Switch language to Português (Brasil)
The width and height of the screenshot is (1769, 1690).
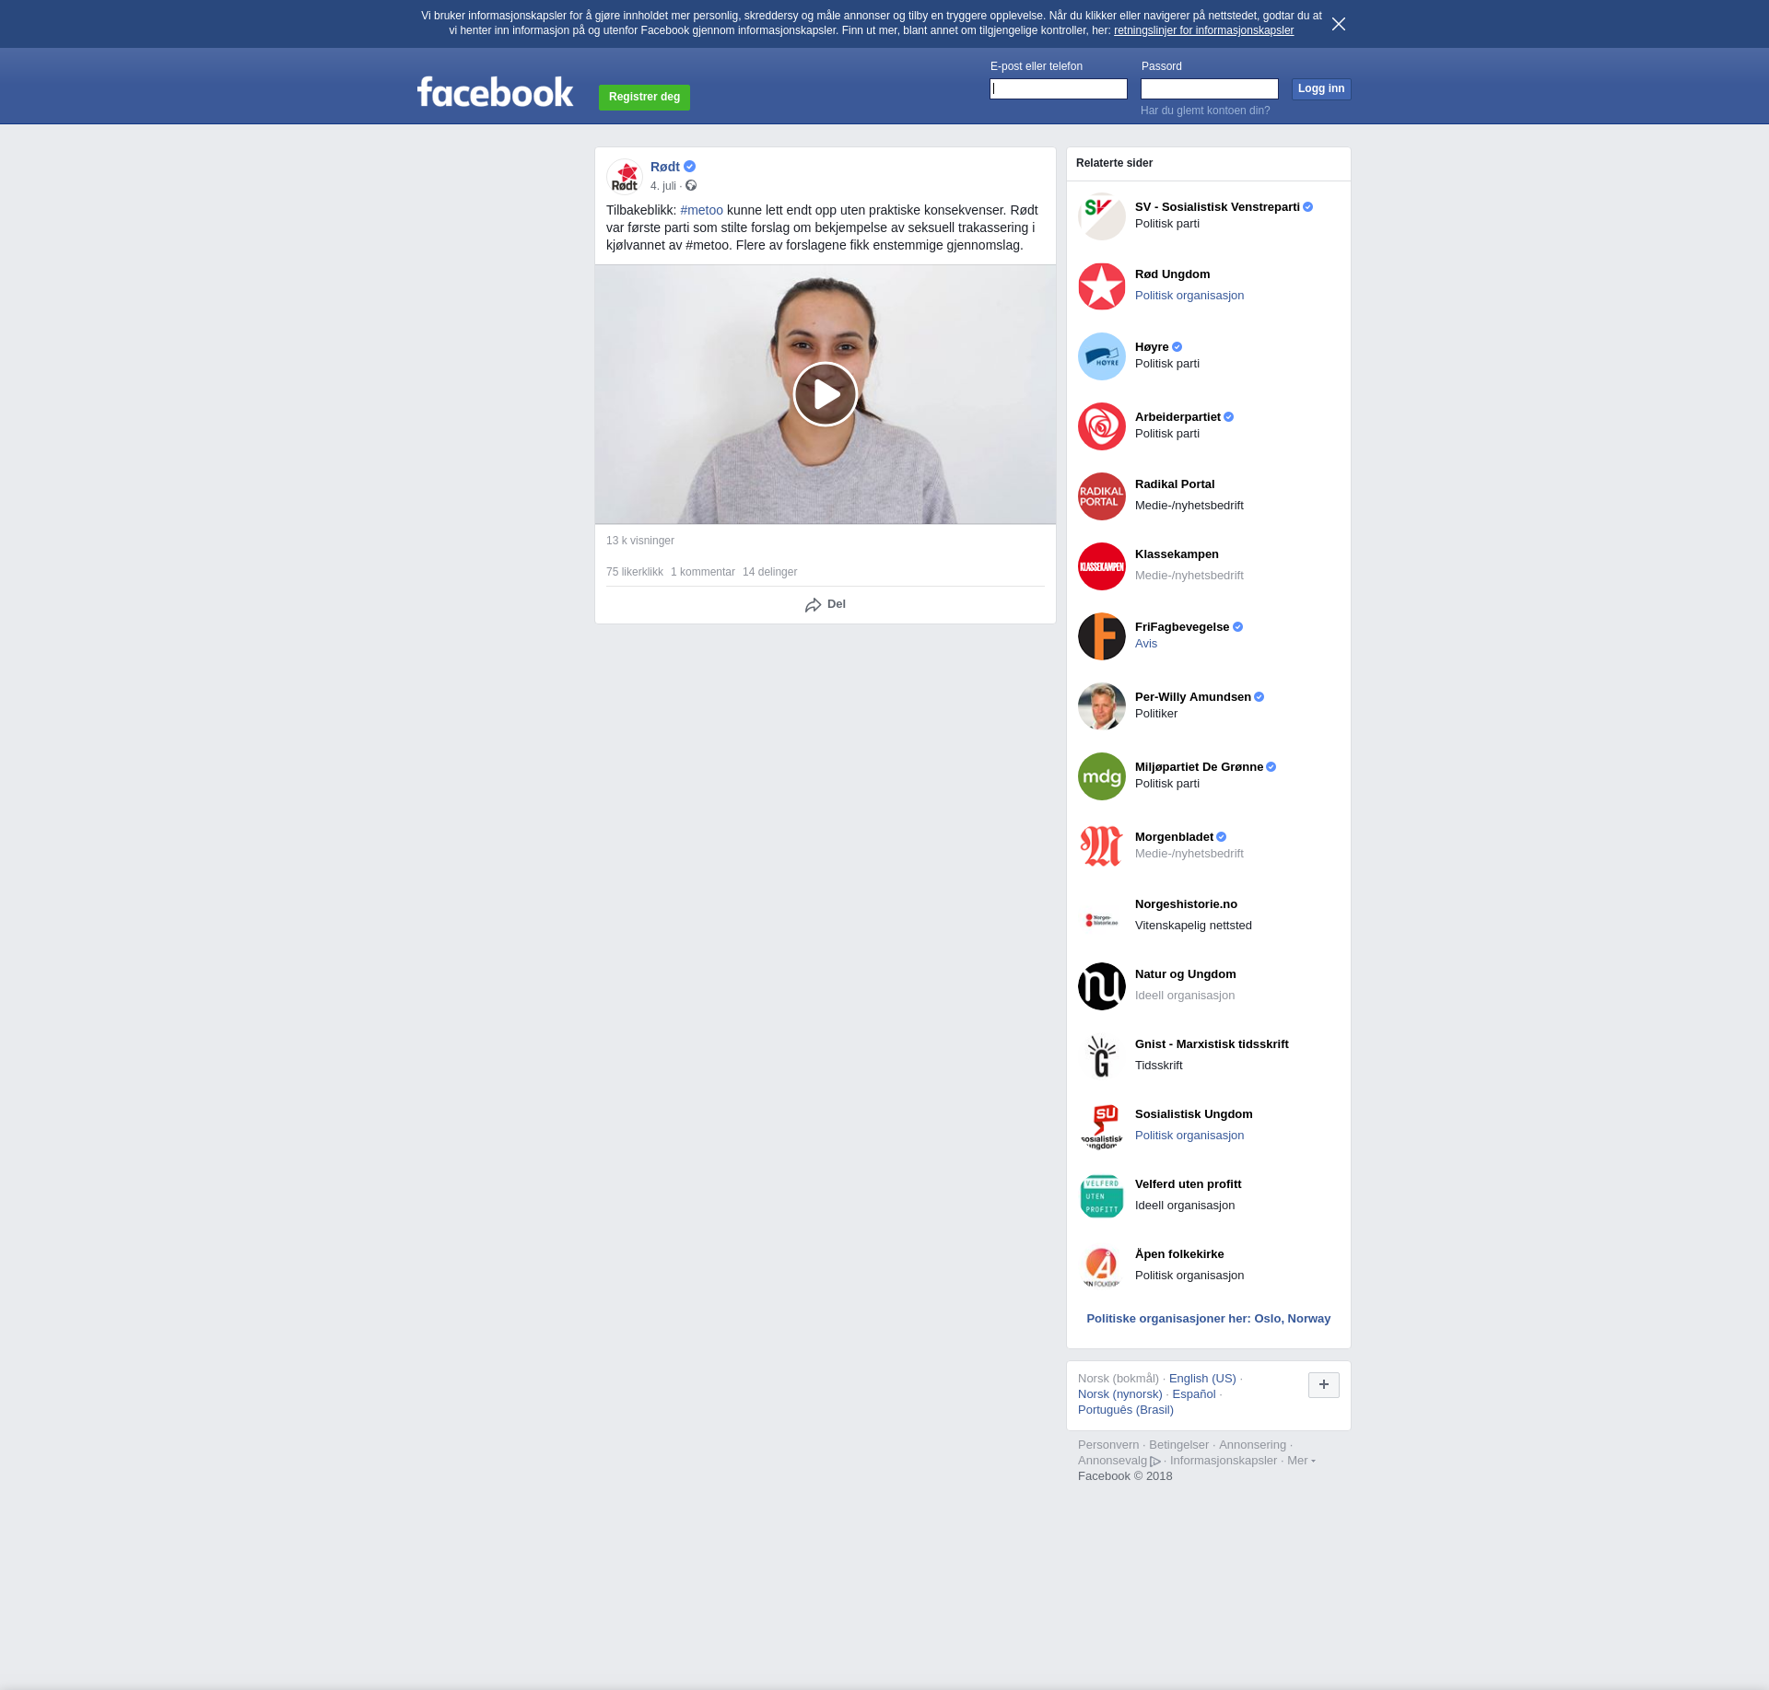tap(1126, 1410)
